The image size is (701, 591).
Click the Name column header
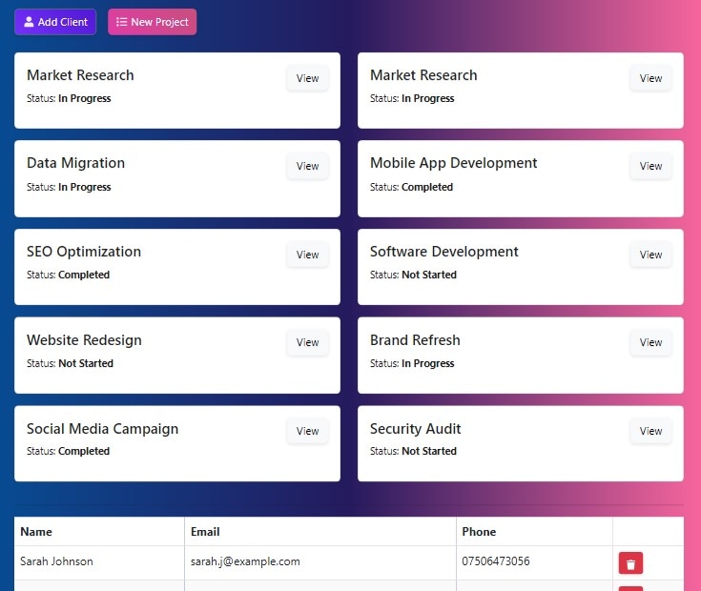(36, 532)
